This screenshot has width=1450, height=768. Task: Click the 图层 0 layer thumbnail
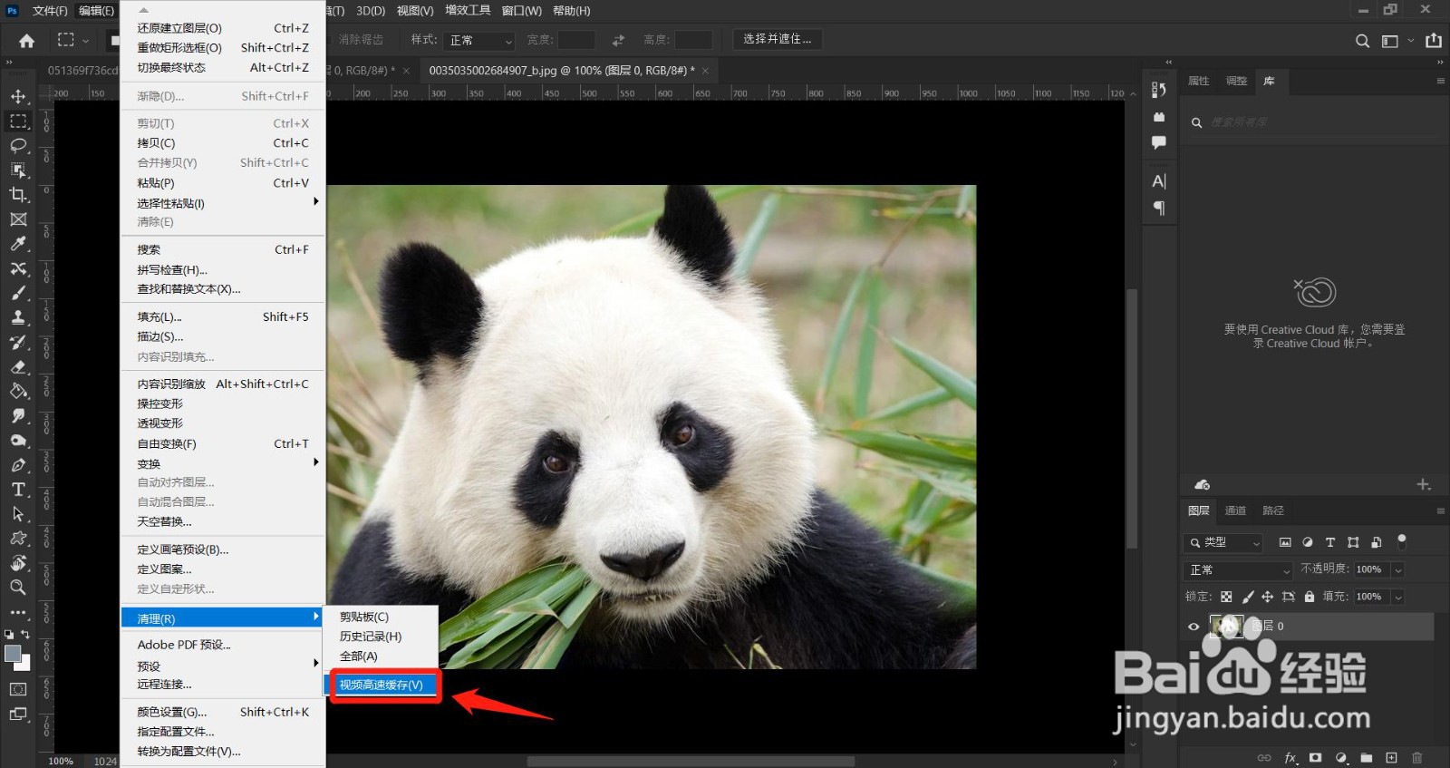coord(1227,626)
